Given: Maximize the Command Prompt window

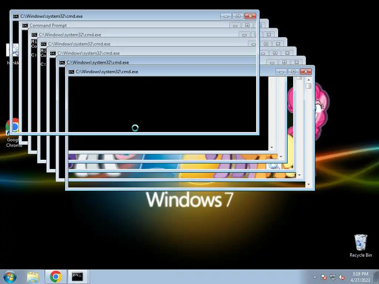Looking at the screenshot, I should pyautogui.click(x=247, y=26).
